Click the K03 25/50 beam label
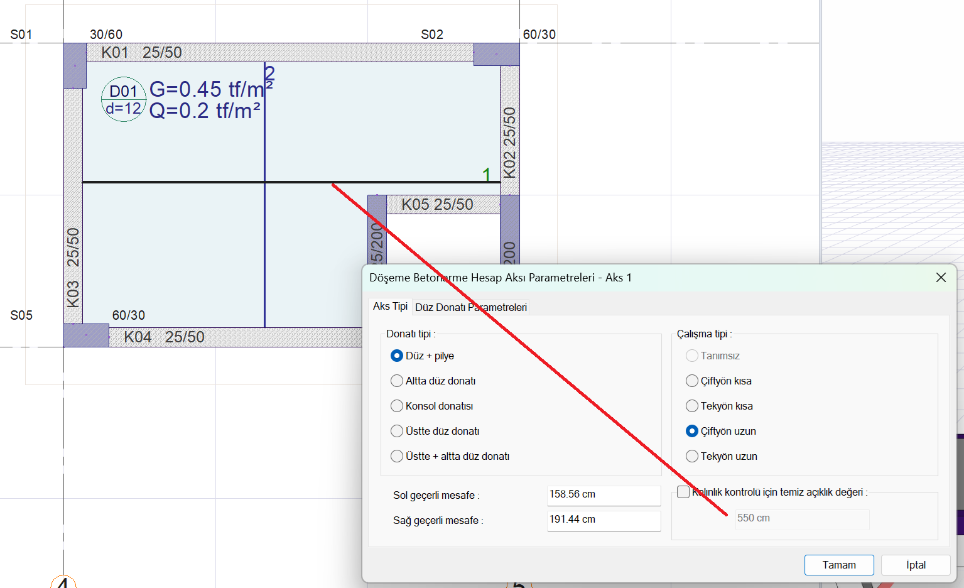Viewport: 964px width, 588px height. click(x=73, y=268)
